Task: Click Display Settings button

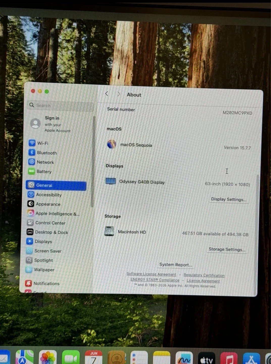Action: pyautogui.click(x=229, y=199)
